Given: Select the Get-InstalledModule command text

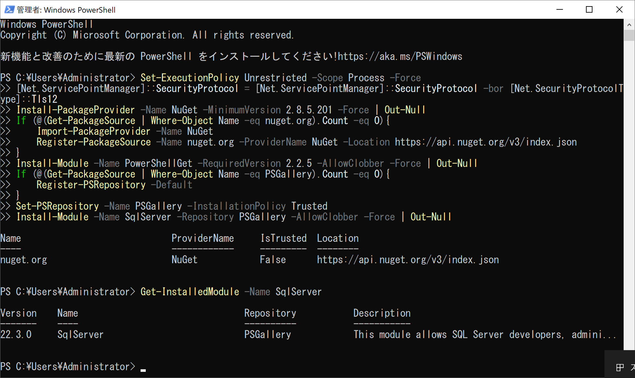Looking at the screenshot, I should [190, 291].
